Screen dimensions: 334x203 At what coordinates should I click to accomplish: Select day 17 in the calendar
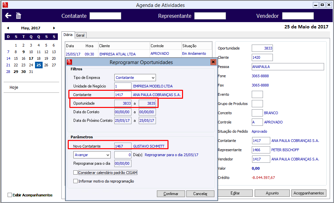coord(31,58)
